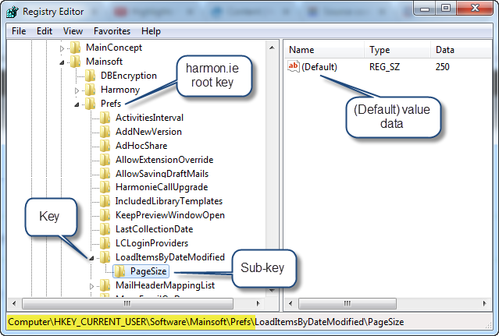Click the LastCollectionDate folder icon
Screen dimensions: 499x336
pos(105,229)
